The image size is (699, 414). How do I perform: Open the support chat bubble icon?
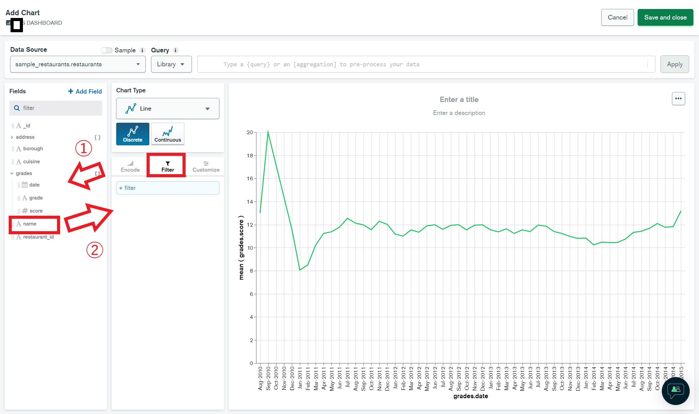pos(675,391)
